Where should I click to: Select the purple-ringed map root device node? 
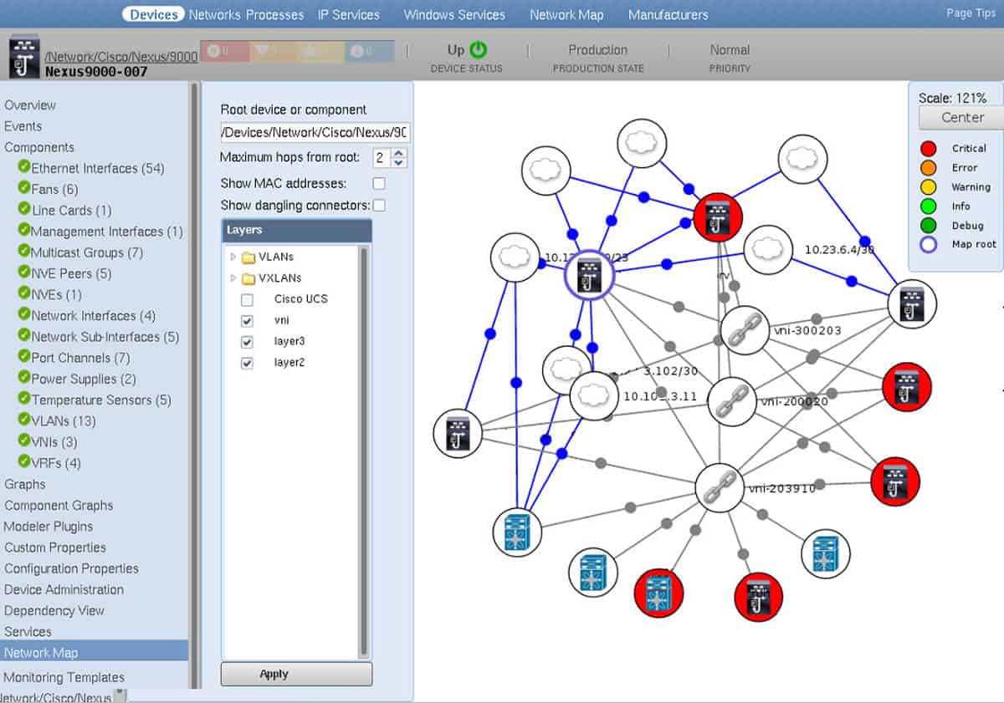point(590,274)
